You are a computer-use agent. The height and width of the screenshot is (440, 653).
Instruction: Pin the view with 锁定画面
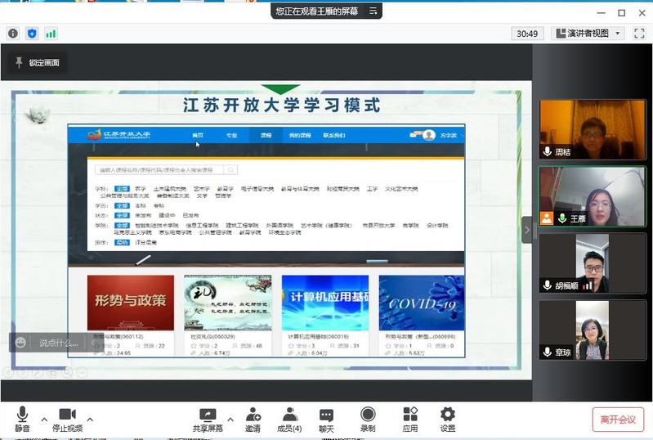tap(38, 62)
